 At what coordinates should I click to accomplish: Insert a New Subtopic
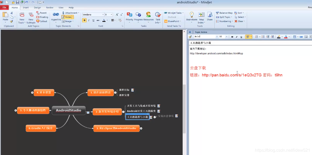(x=31, y=18)
